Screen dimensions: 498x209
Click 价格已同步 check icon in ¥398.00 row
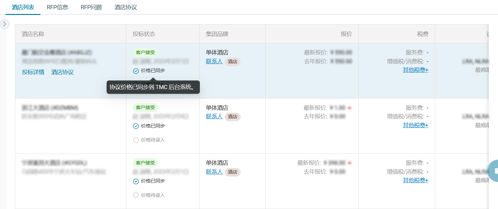[136, 181]
